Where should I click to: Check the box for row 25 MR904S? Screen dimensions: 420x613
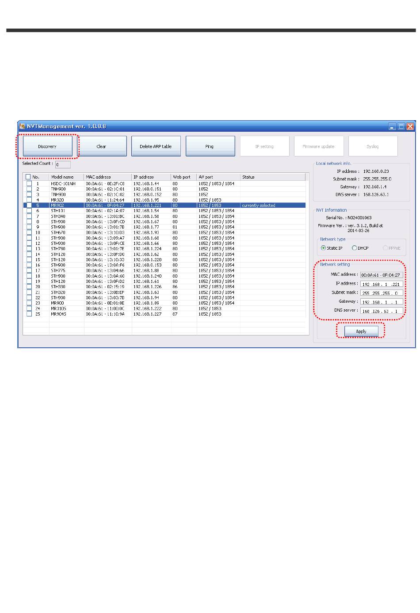pos(29,314)
